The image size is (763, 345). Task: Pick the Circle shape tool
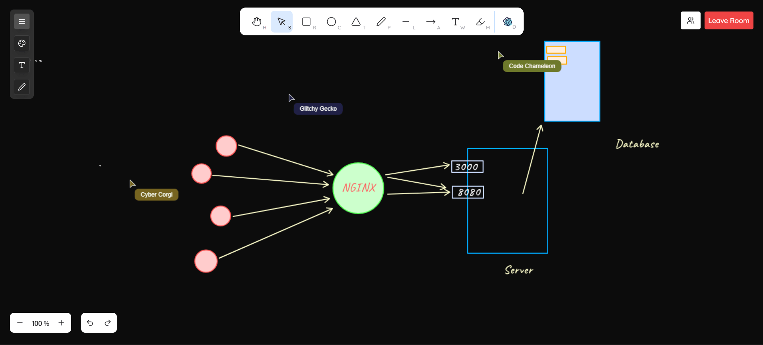tap(332, 21)
